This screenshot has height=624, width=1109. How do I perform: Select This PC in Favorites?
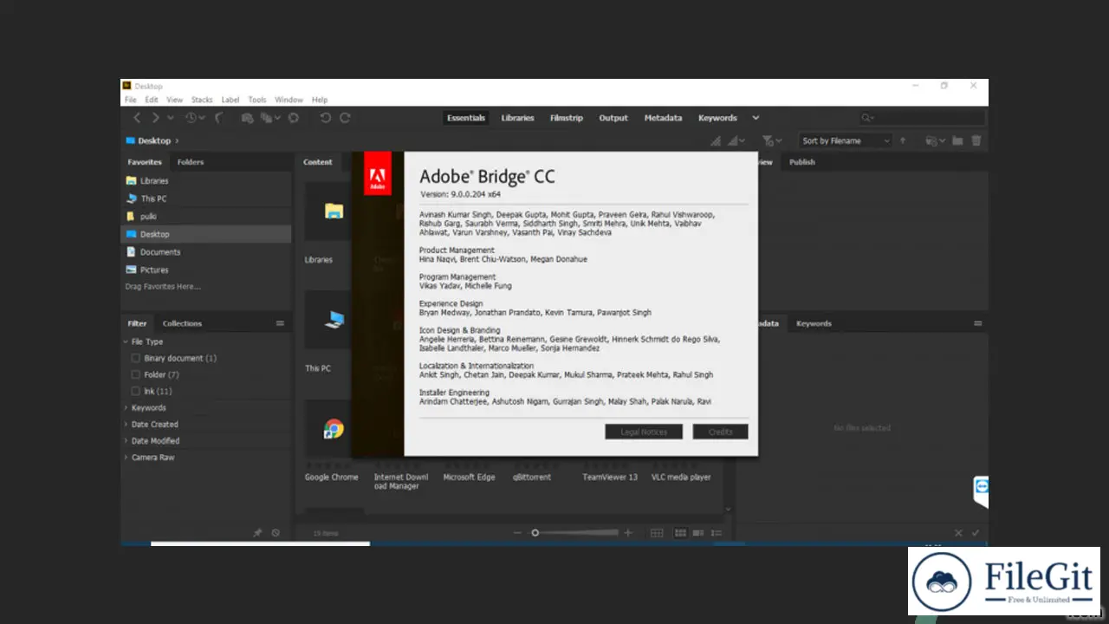click(154, 198)
